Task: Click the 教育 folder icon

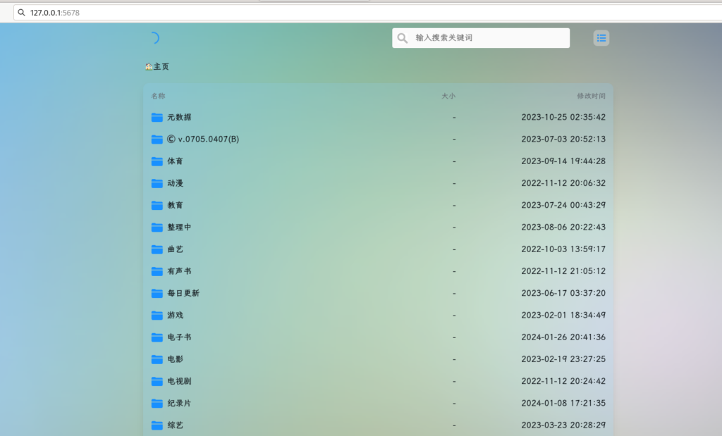Action: 157,206
